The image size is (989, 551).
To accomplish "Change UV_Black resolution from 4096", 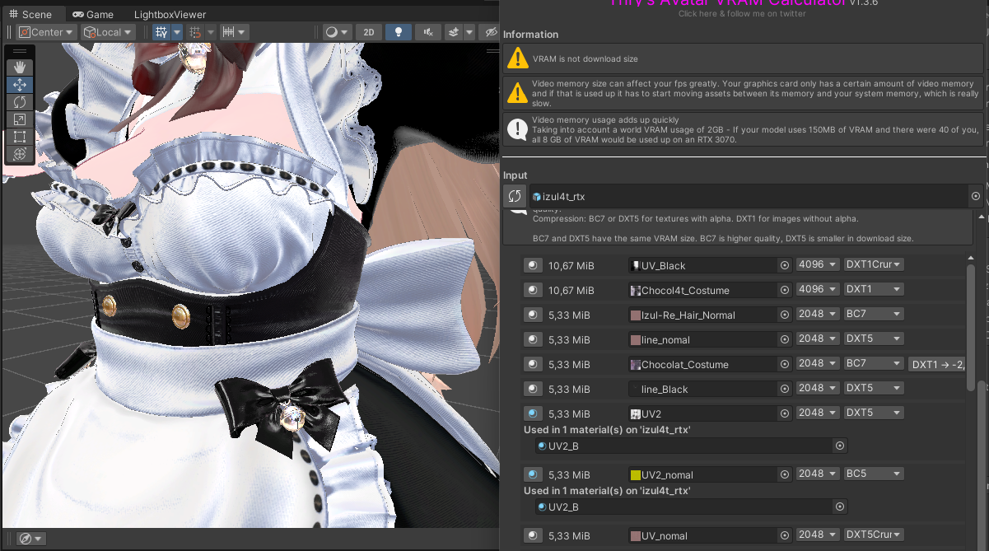I will [x=818, y=265].
